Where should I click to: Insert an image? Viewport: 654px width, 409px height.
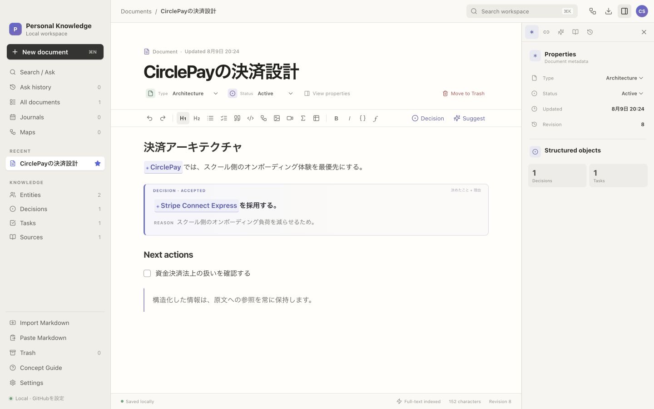coord(277,118)
